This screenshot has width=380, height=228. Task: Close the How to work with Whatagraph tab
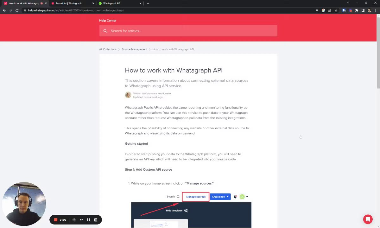click(46, 3)
